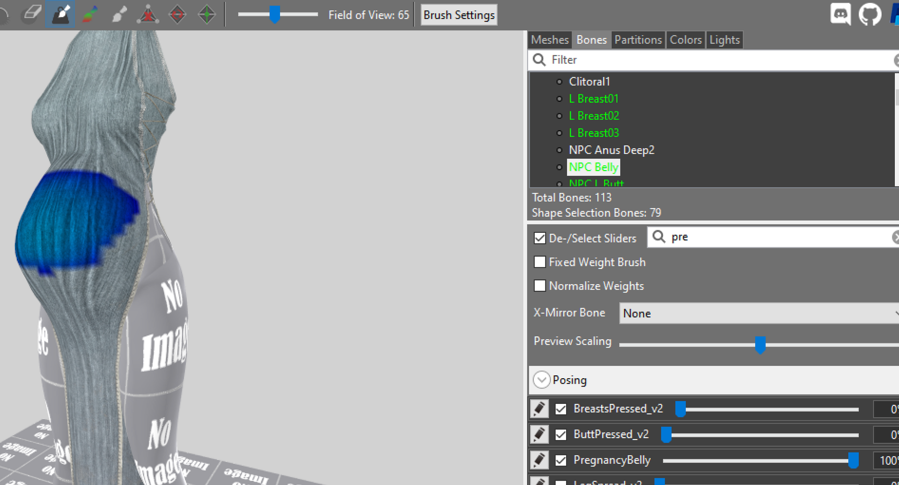Focus the bone Filter input field
Viewport: 899px width, 485px height.
(x=713, y=60)
